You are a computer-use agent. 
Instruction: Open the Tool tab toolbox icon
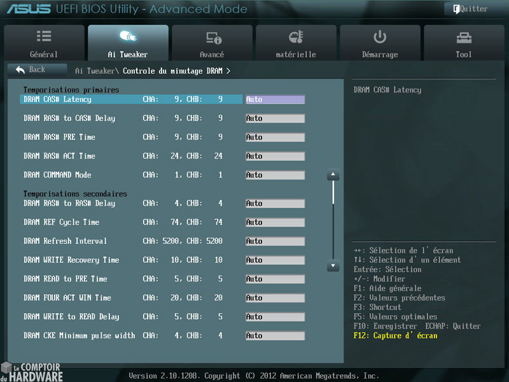[464, 38]
